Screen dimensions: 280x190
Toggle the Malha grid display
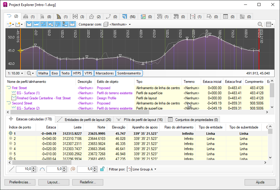tap(43, 73)
